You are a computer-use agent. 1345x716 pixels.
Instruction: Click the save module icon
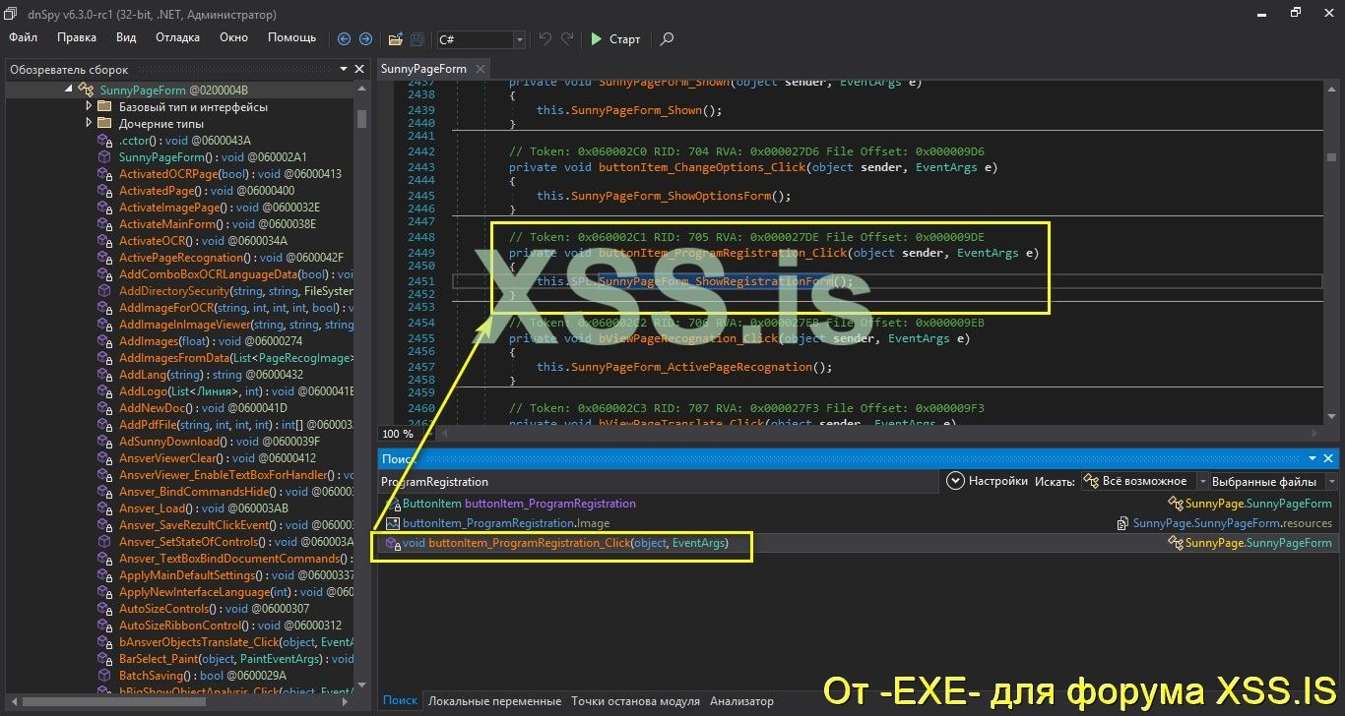click(x=416, y=39)
